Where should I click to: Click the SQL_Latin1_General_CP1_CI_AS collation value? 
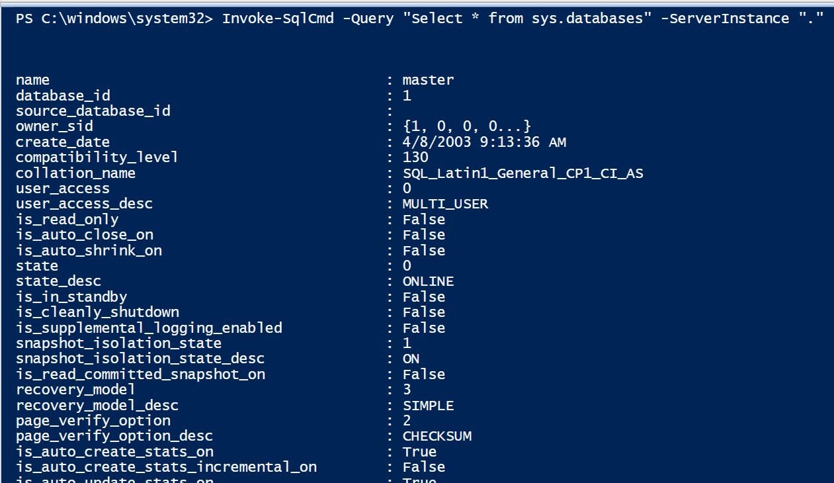[523, 173]
